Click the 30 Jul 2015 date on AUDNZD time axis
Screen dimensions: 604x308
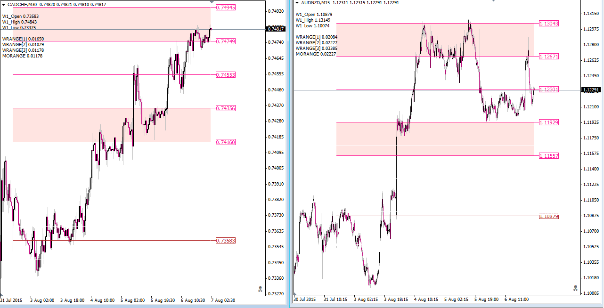(305, 299)
